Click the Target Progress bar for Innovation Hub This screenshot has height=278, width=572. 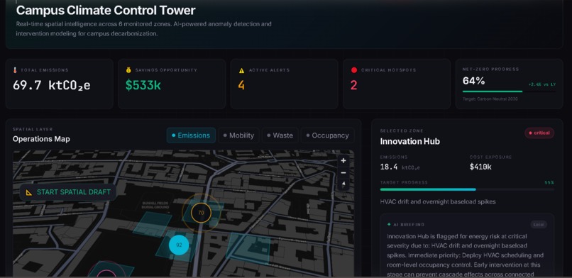pyautogui.click(x=467, y=189)
